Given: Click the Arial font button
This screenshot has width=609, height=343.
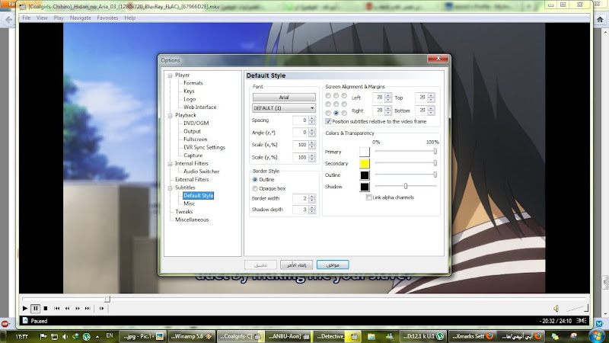Looking at the screenshot, I should (284, 98).
